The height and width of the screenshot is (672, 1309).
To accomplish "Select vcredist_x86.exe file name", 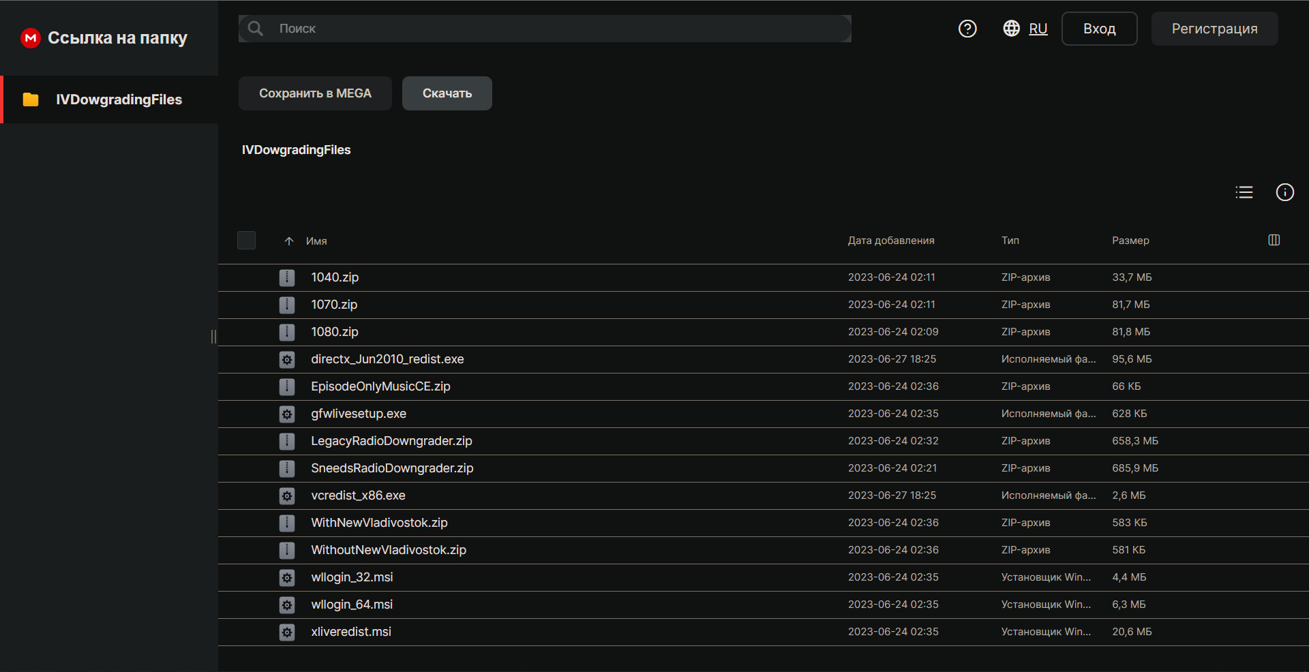I will point(358,495).
